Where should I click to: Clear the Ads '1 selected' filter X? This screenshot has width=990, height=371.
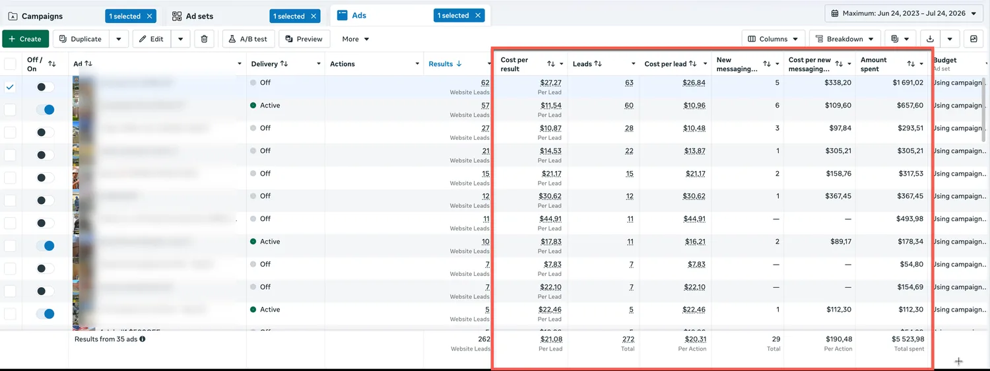click(x=478, y=15)
